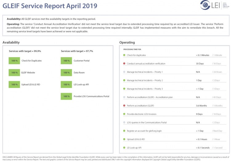
Task: Select the 100 % box beside Customer Portal
Action: click(x=66, y=61)
